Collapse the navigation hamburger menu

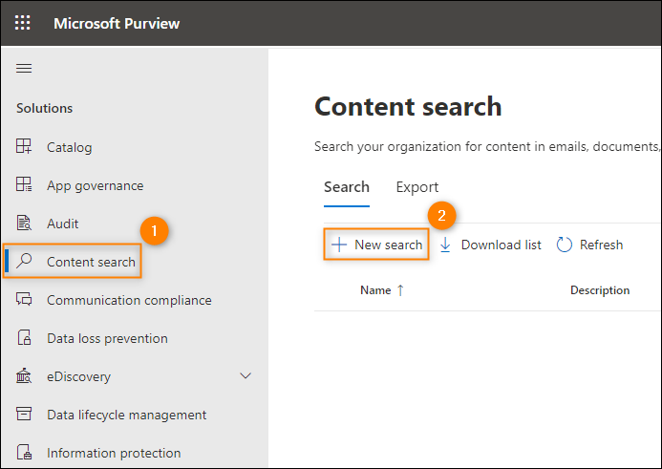[24, 68]
